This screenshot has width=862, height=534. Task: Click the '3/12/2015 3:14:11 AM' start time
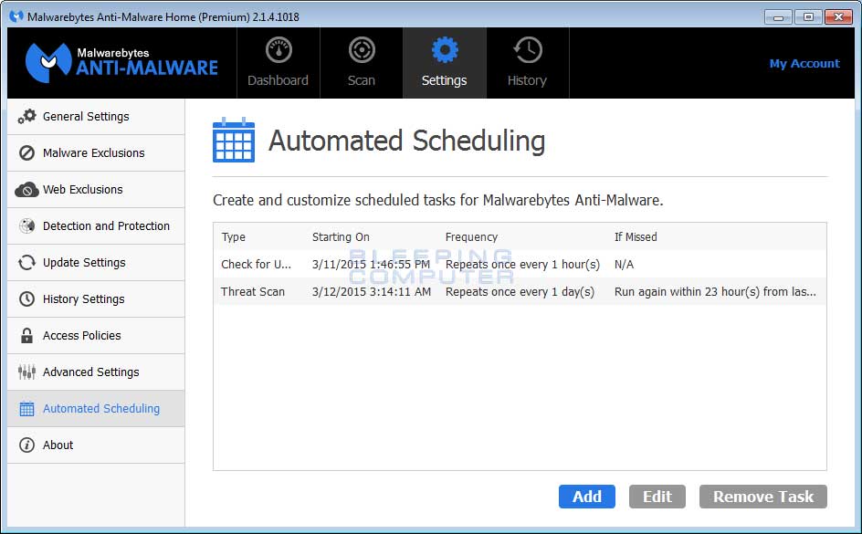point(371,292)
